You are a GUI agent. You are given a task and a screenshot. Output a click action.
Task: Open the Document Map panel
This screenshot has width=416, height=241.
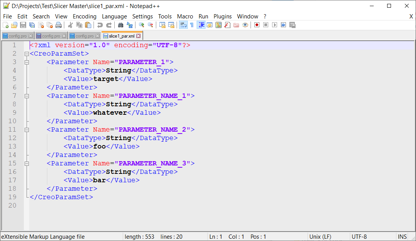218,25
